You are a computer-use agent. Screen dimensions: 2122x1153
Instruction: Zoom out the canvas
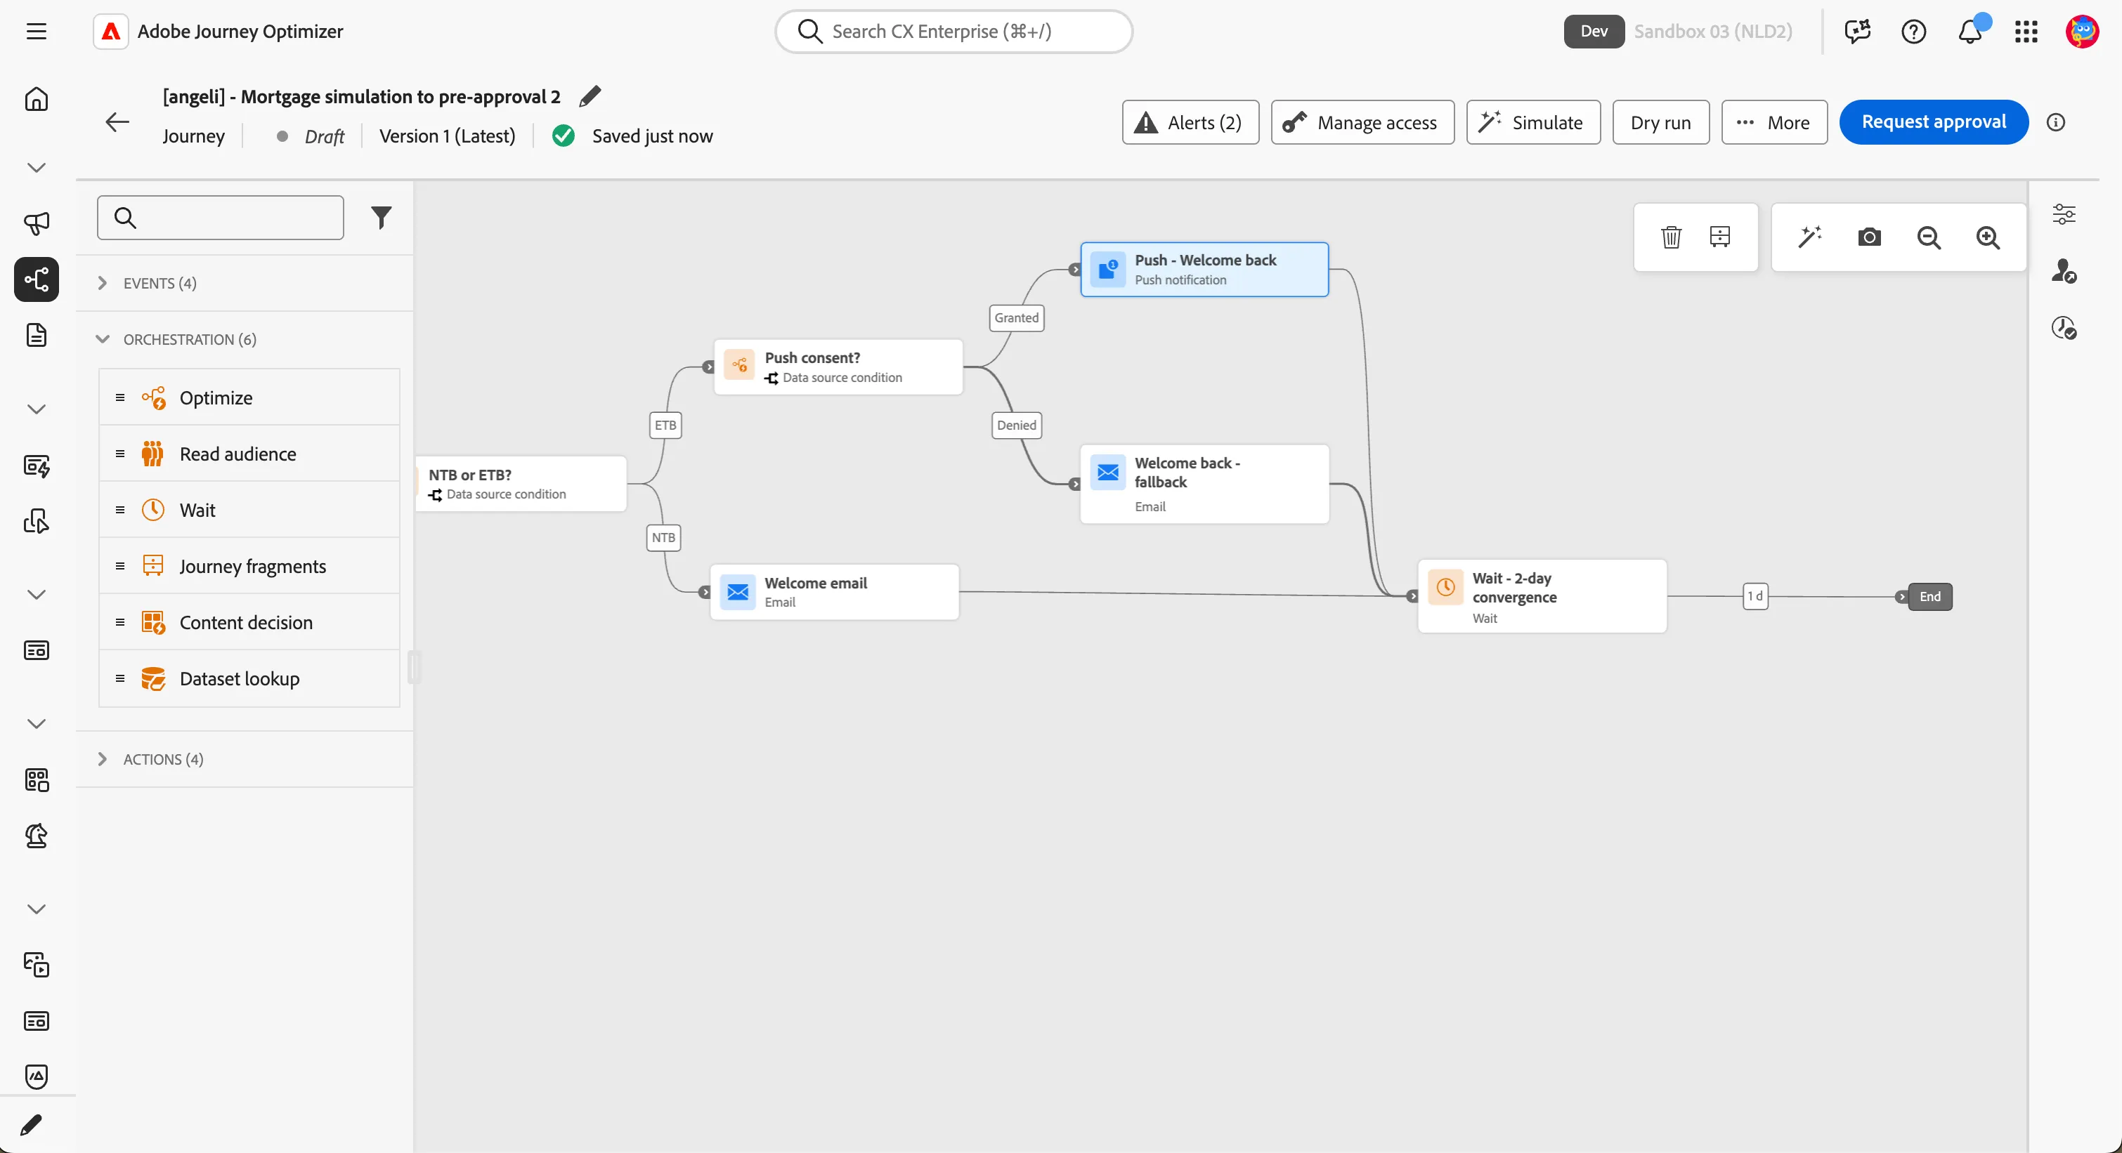[x=1928, y=237]
